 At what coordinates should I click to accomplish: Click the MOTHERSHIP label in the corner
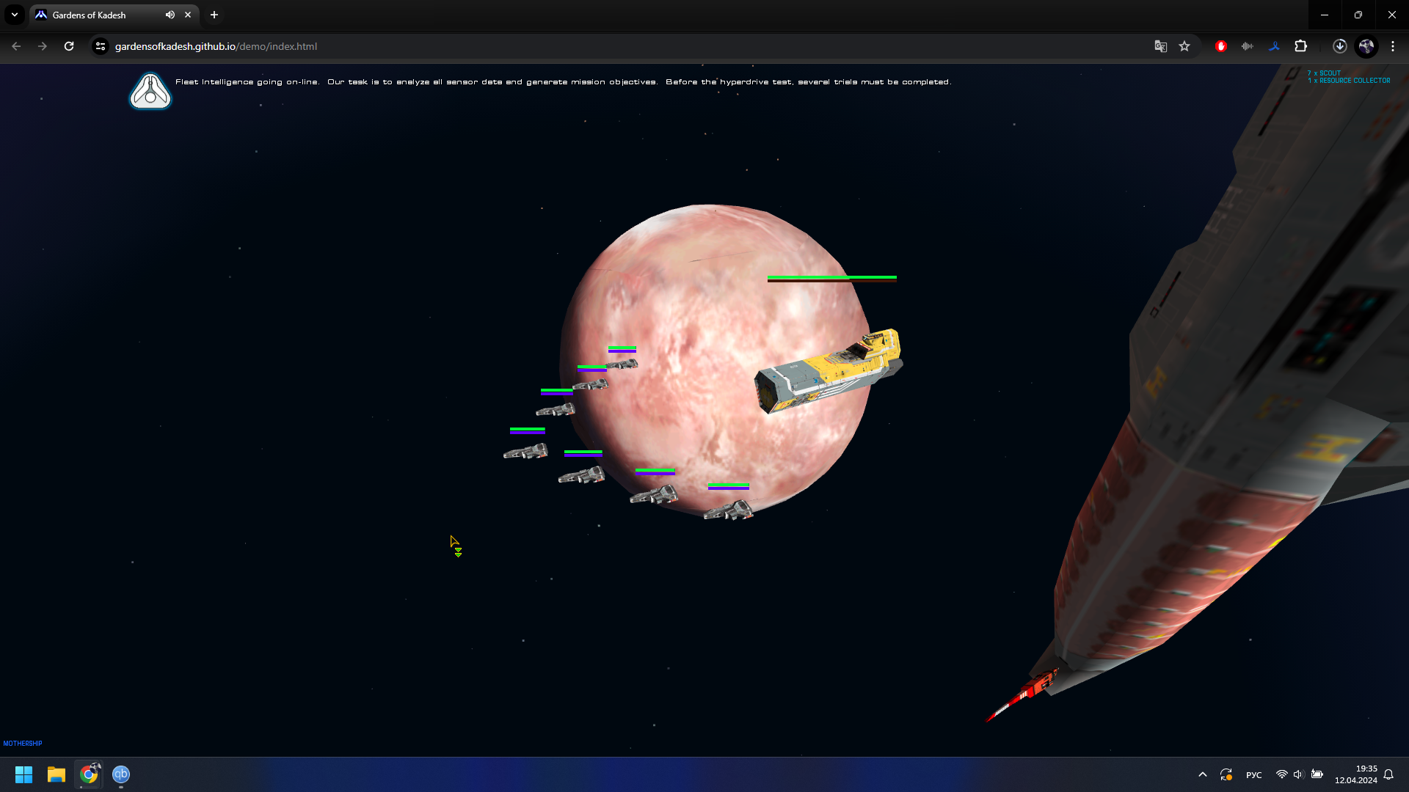pyautogui.click(x=23, y=743)
